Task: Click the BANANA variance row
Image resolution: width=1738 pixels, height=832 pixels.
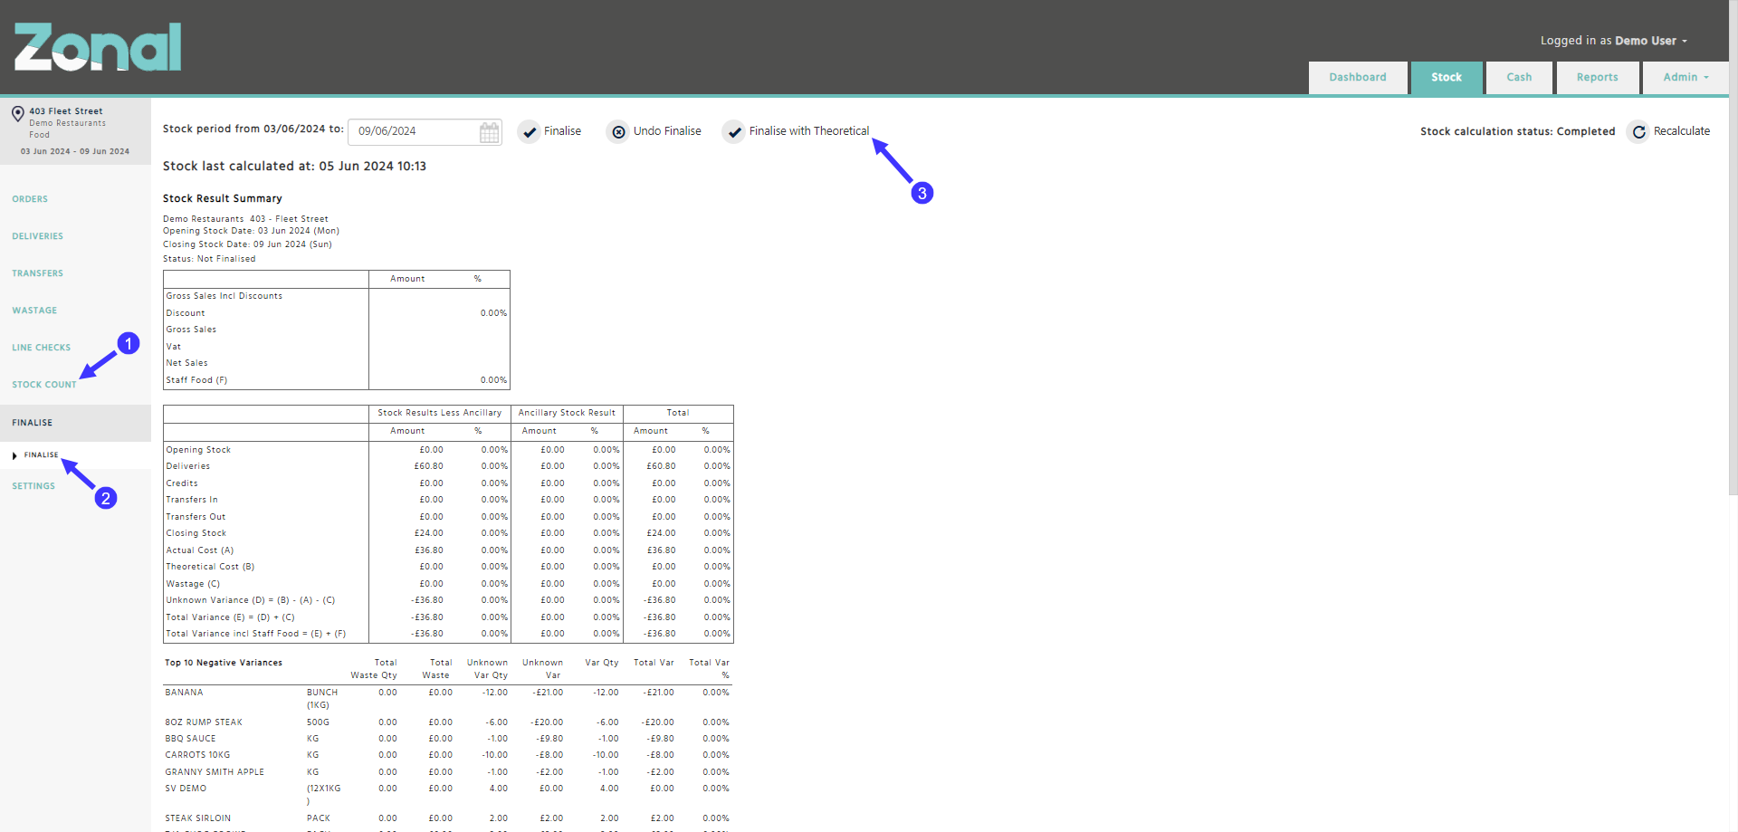Action: (x=447, y=698)
